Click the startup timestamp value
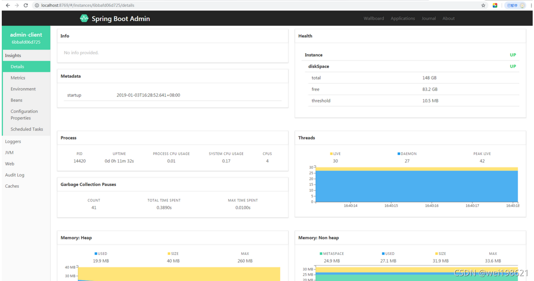Viewport: 534px width, 281px height. 148,95
